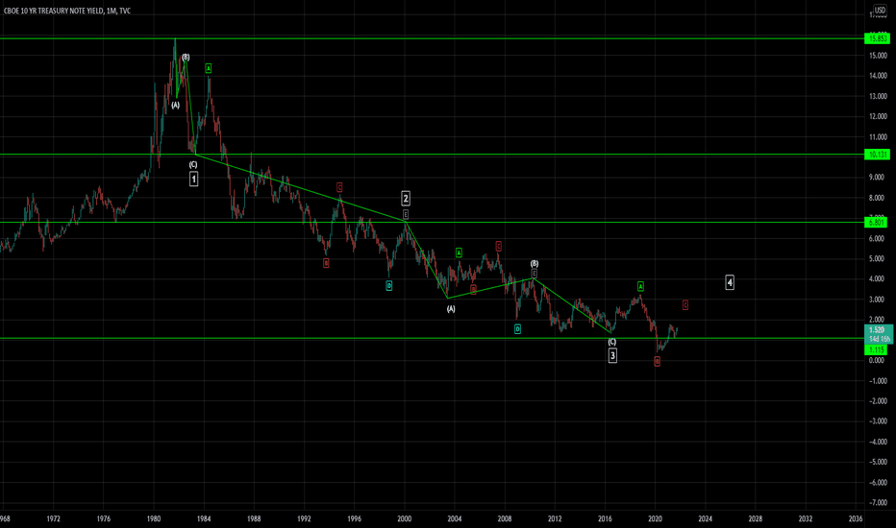Click the 1984 year on the time axis
Viewport: 896px width, 528px height.
click(x=204, y=518)
